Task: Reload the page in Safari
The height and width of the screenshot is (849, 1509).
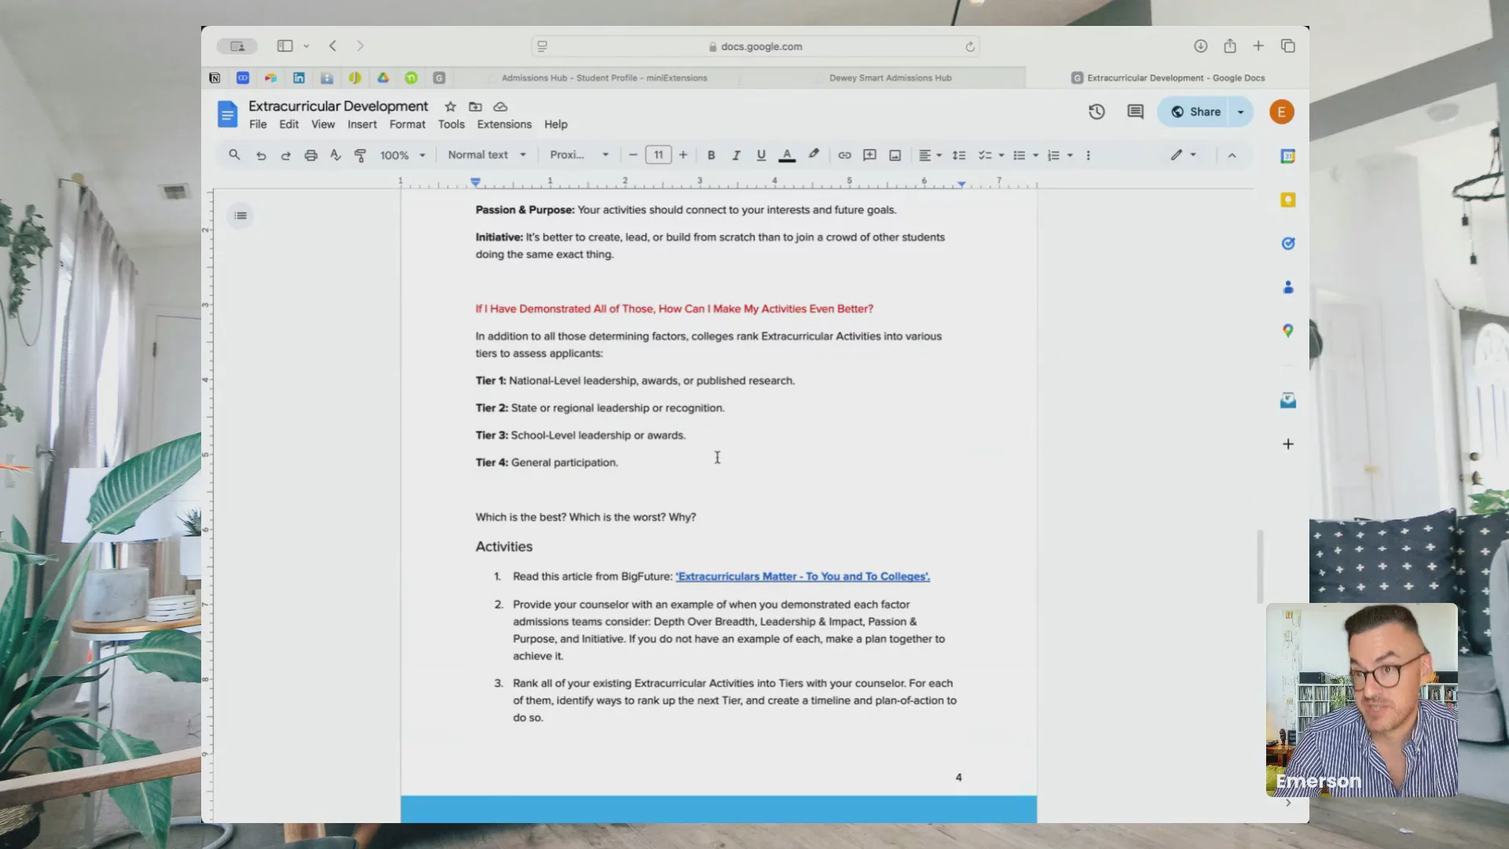Action: coord(970,46)
